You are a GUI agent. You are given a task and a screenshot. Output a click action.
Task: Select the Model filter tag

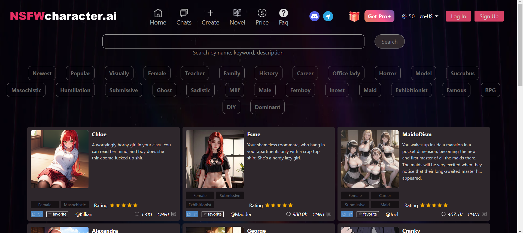[424, 73]
